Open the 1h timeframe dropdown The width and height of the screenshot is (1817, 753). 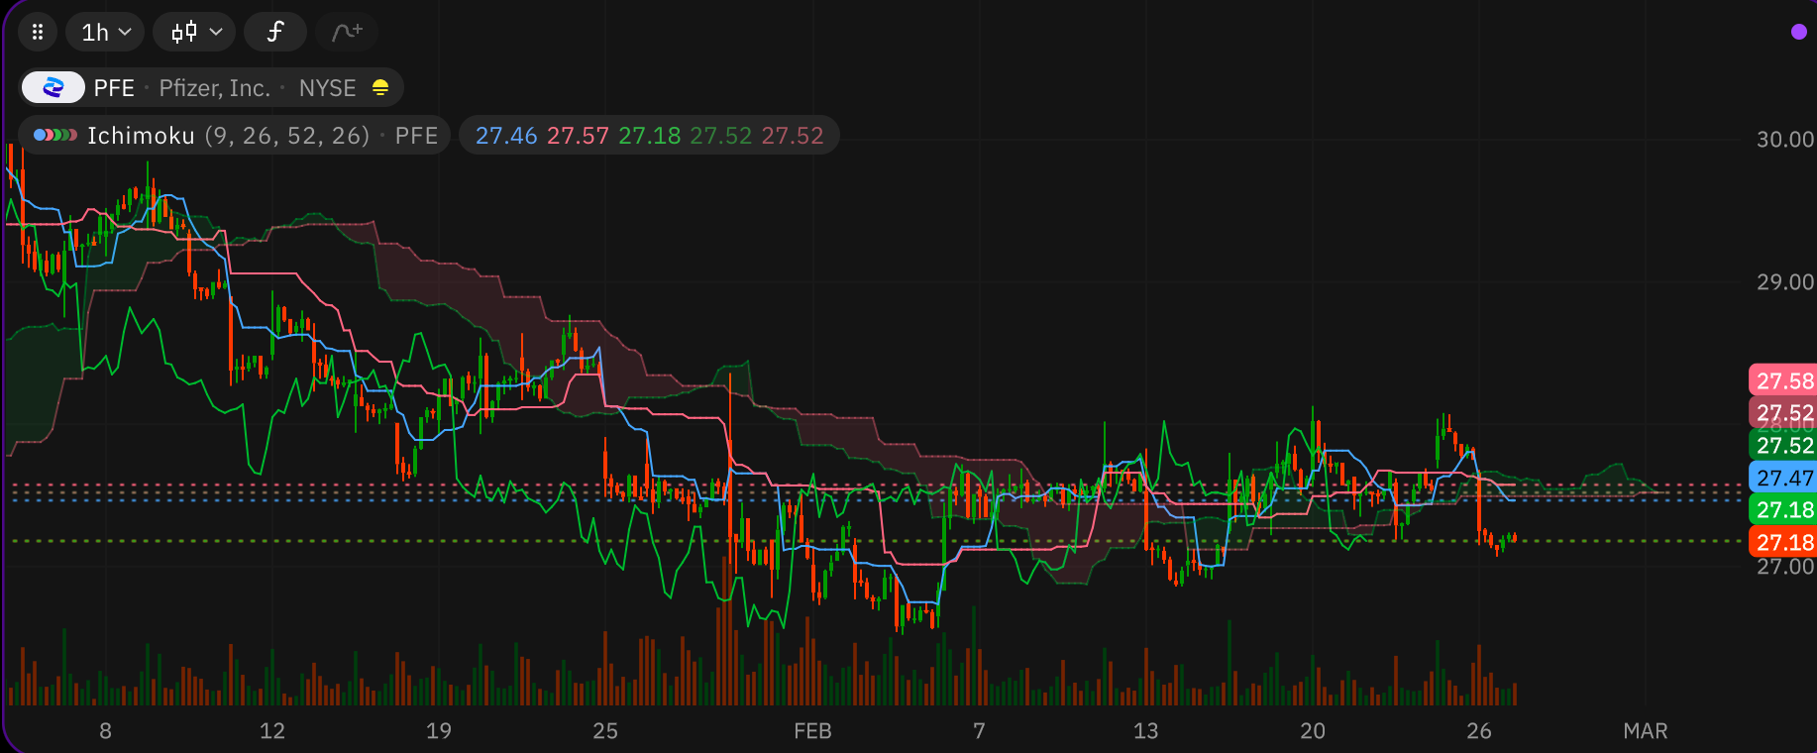pyautogui.click(x=105, y=33)
